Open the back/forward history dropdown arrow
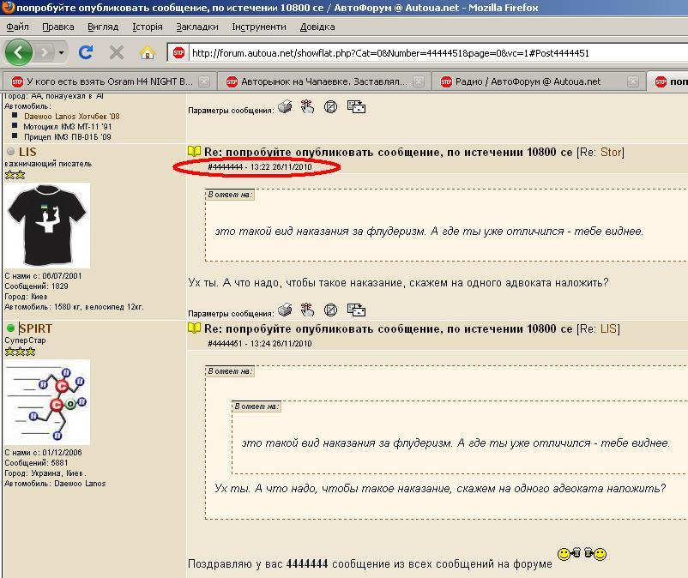The image size is (688, 578). point(62,53)
